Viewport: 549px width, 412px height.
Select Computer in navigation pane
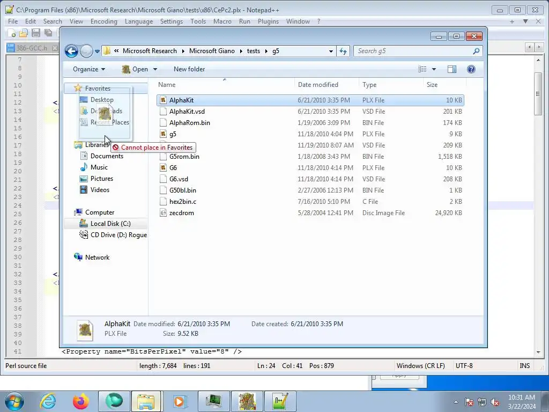pos(99,212)
